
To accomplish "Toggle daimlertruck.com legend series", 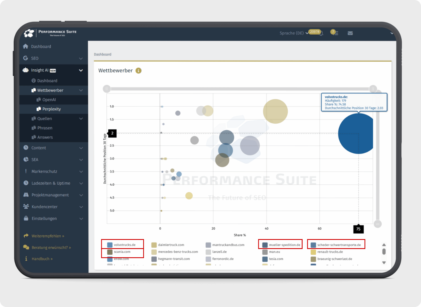I will [168, 245].
